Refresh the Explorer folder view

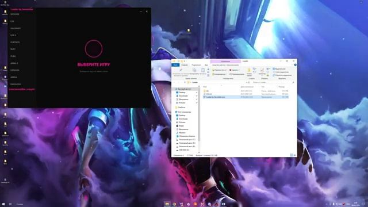[x=249, y=82]
